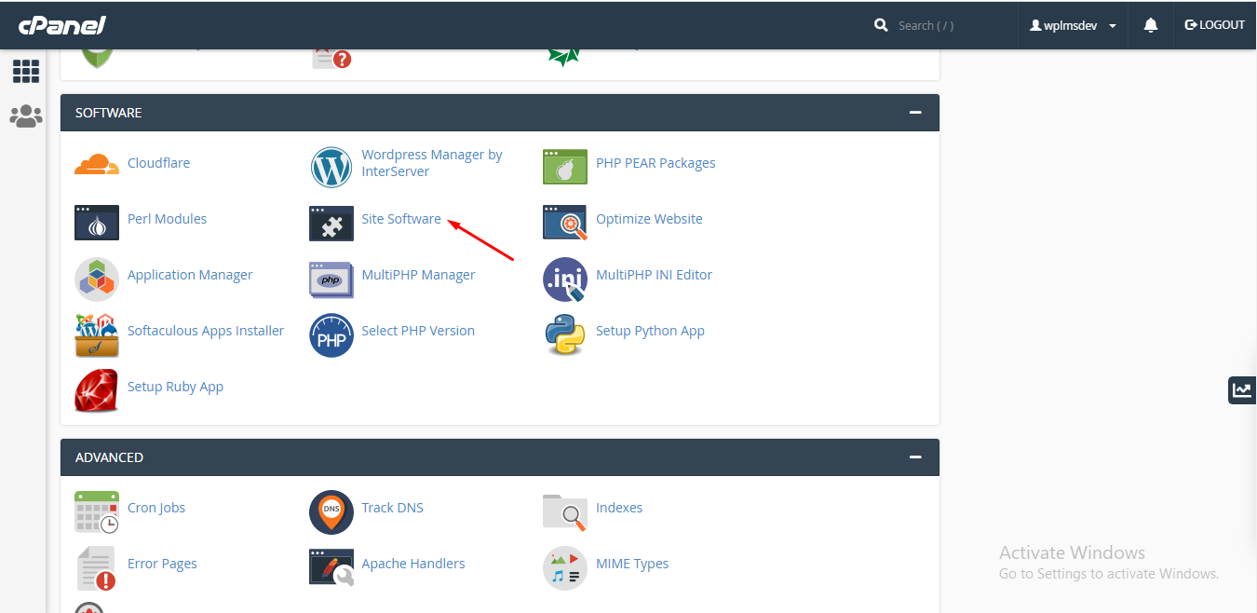The image size is (1257, 613).
Task: Open the Setup Ruby App link
Action: point(175,387)
